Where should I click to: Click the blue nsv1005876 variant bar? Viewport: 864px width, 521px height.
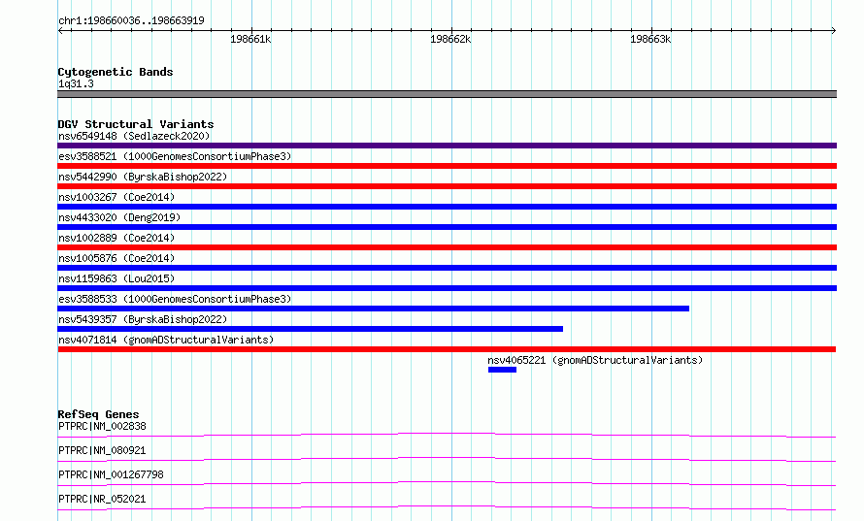(447, 268)
